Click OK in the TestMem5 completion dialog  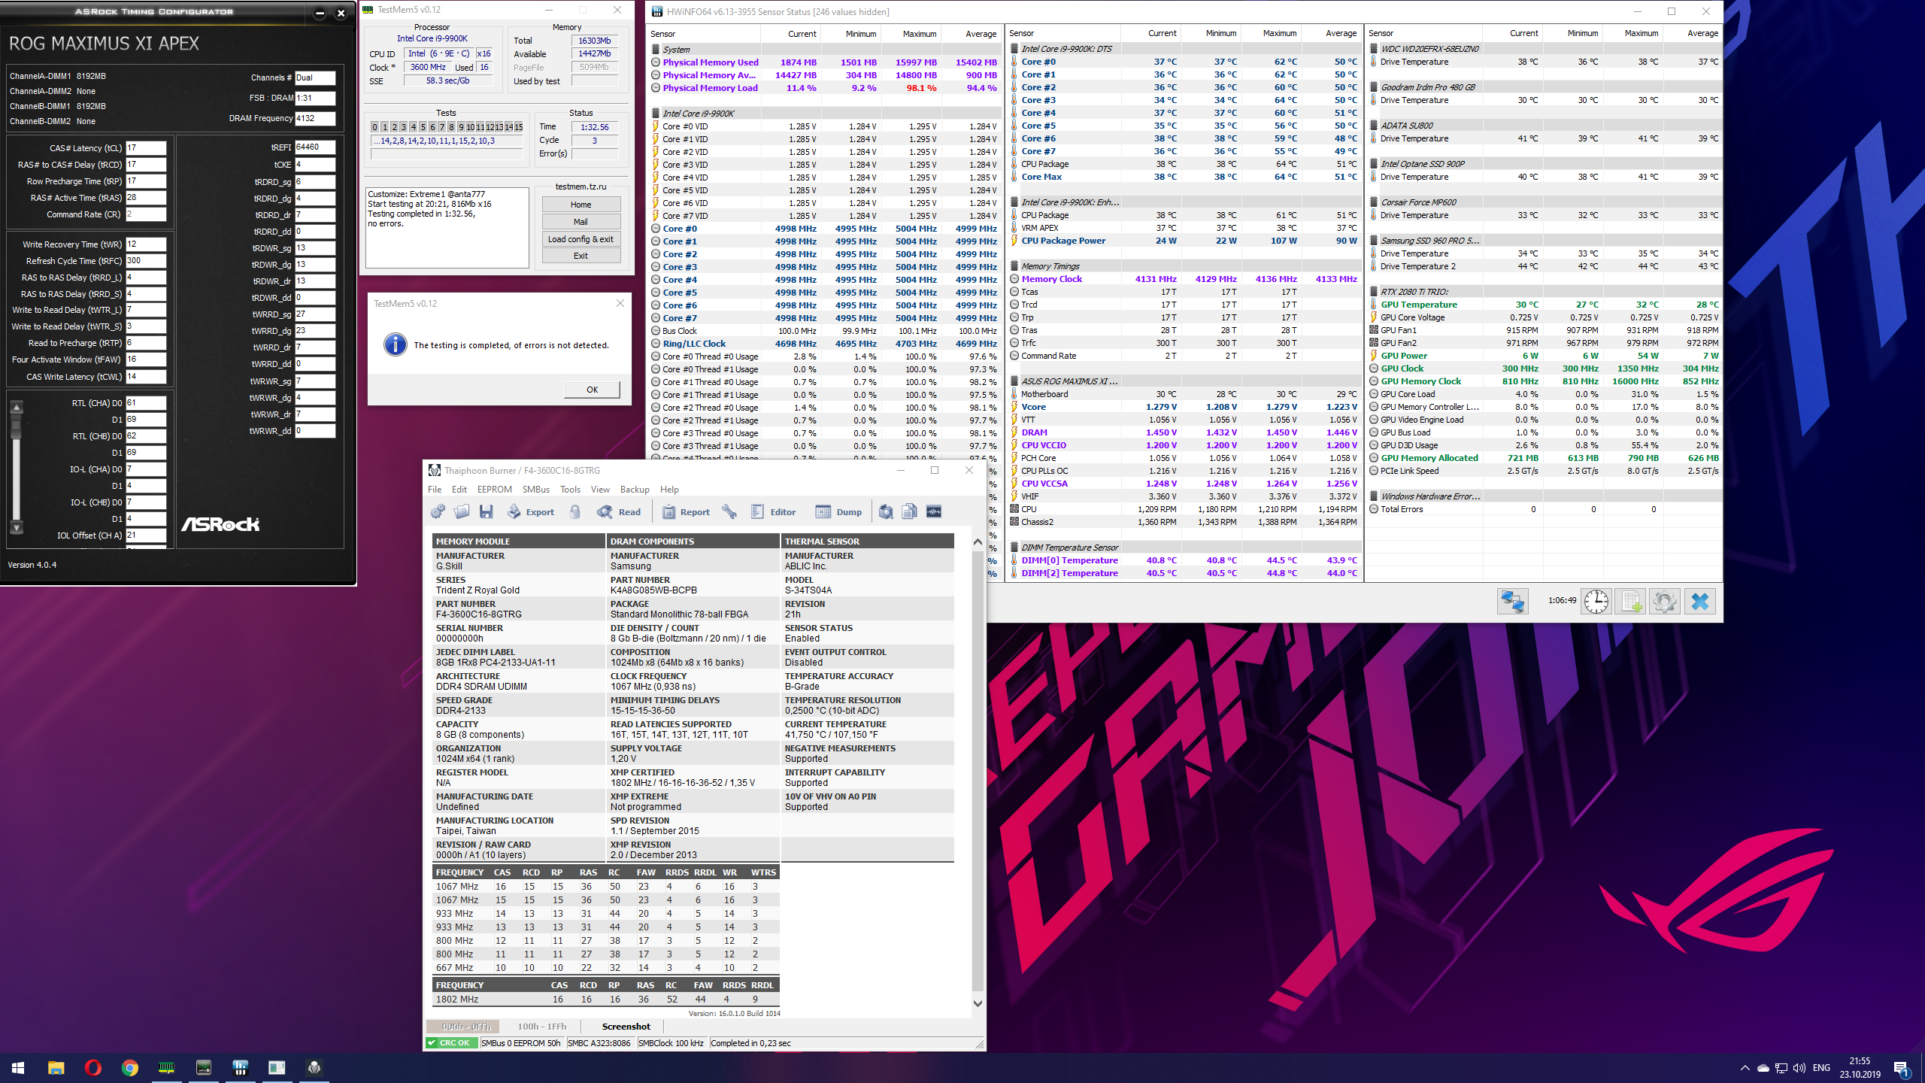(592, 390)
